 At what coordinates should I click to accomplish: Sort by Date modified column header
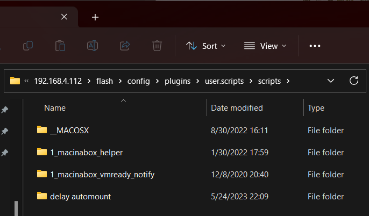pyautogui.click(x=237, y=108)
